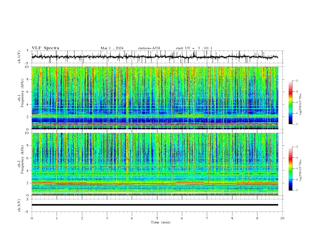The height and width of the screenshot is (245, 318).
Task: Click the "10" frequency tick of ch.1 spectrogram
Action: (28, 67)
